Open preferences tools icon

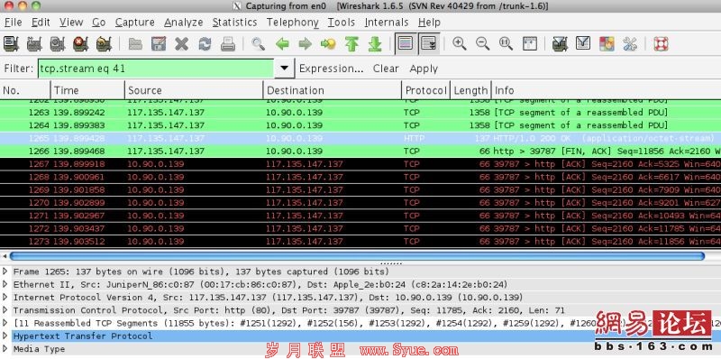tap(629, 44)
